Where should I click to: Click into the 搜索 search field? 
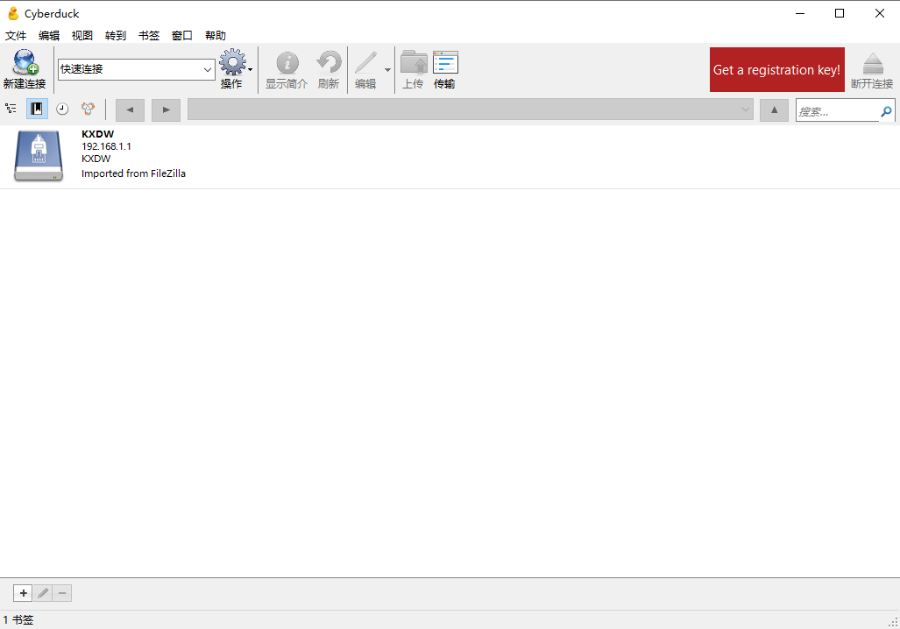(838, 110)
